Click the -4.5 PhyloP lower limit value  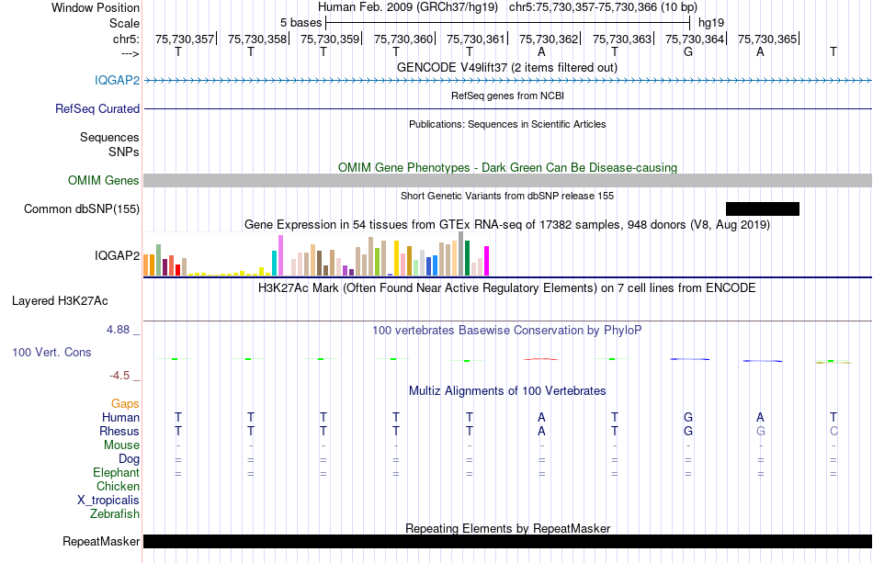(x=119, y=376)
